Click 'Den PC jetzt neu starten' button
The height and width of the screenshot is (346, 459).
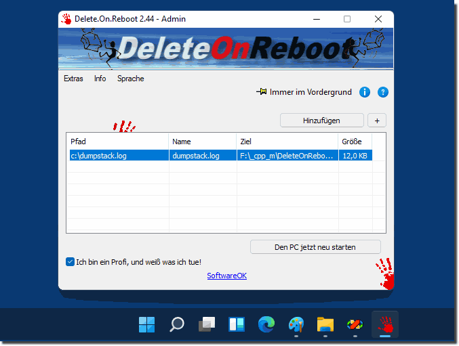tap(315, 247)
